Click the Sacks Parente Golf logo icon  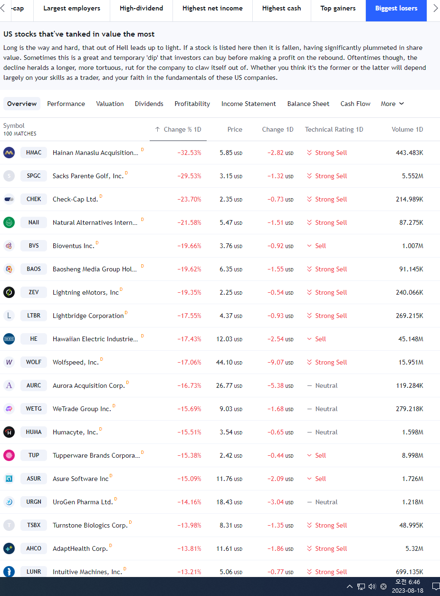tap(9, 176)
